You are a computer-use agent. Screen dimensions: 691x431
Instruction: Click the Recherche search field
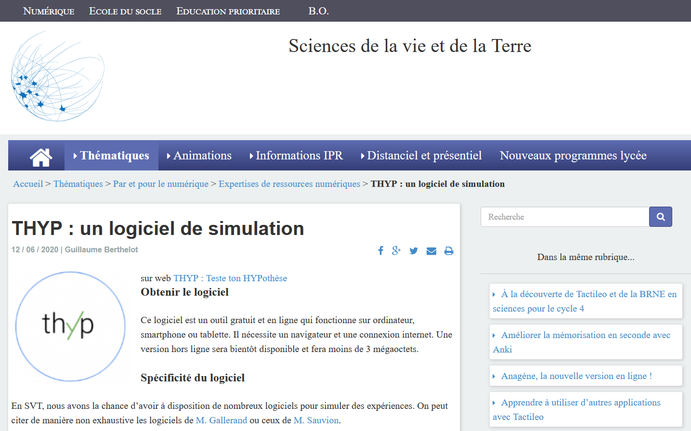coord(565,217)
